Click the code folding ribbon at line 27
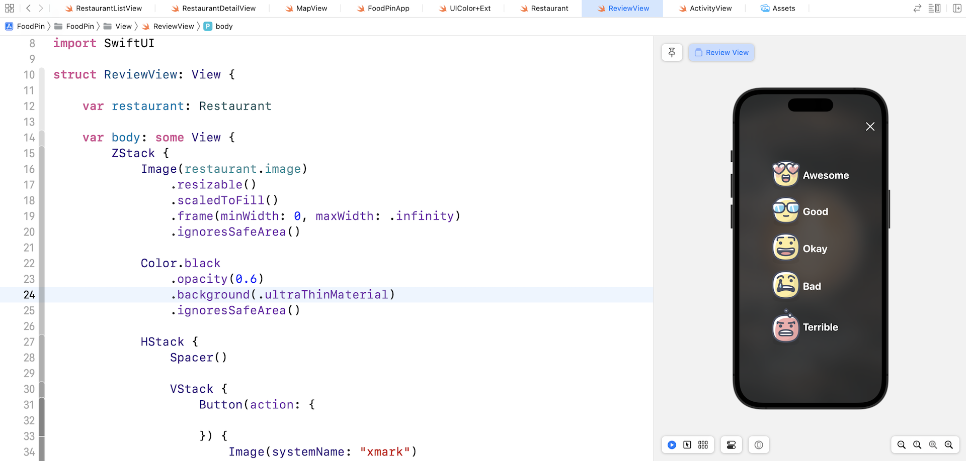 pos(42,342)
